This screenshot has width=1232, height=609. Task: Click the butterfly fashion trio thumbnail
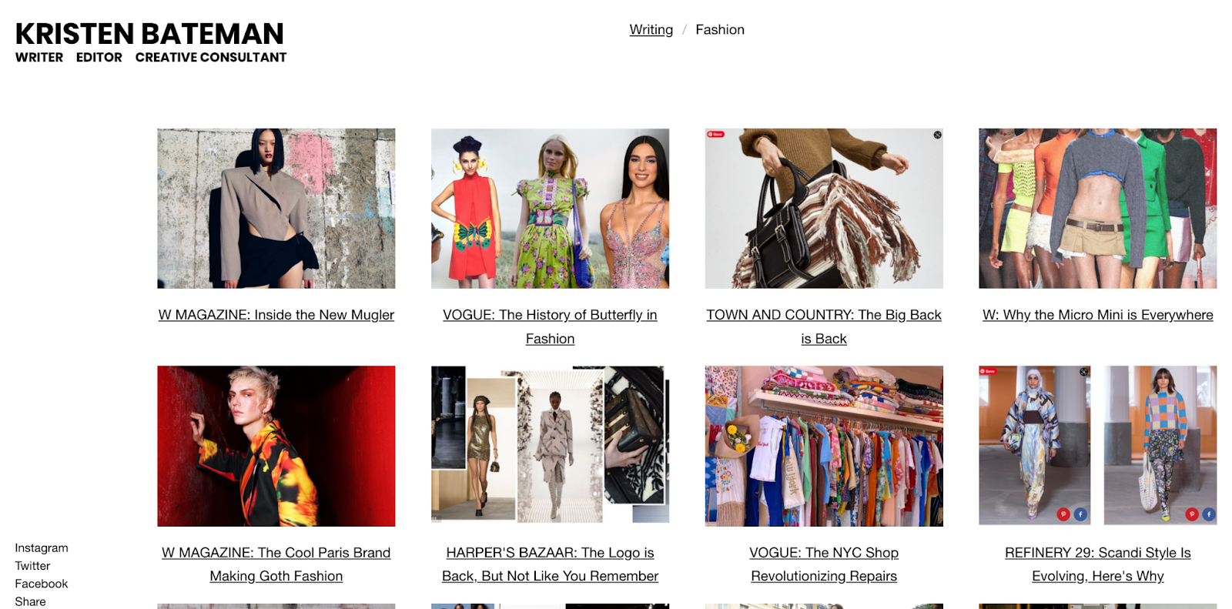[x=550, y=209]
